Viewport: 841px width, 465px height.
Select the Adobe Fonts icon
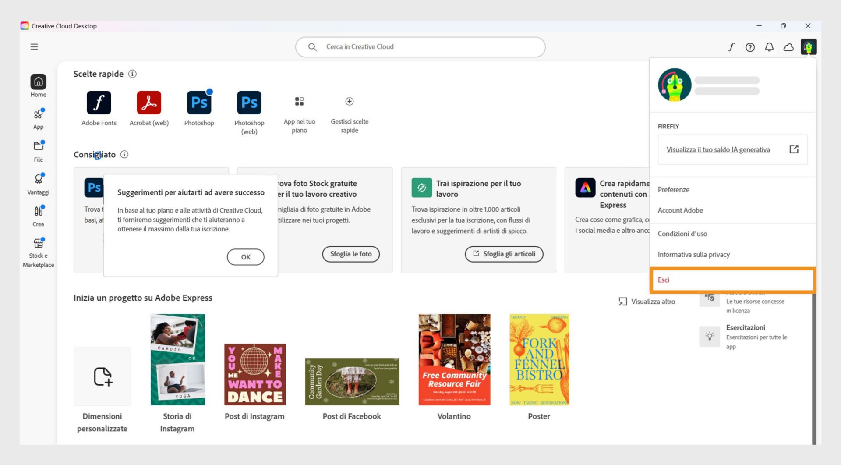pyautogui.click(x=99, y=102)
